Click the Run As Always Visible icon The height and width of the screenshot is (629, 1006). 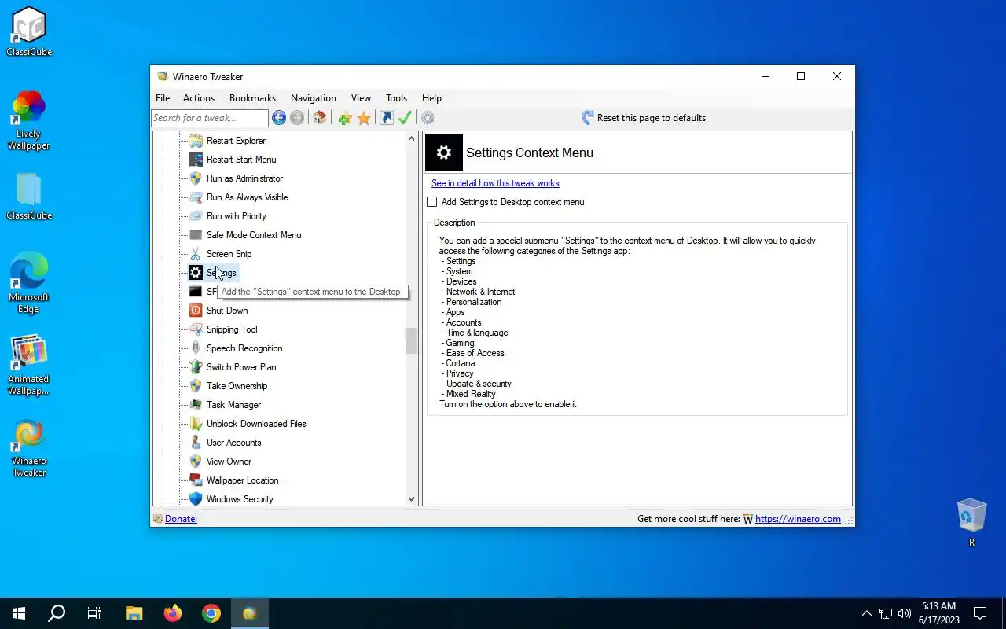pyautogui.click(x=196, y=197)
